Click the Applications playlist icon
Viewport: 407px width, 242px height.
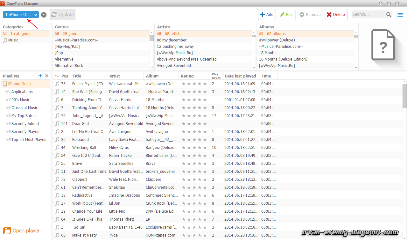8,92
